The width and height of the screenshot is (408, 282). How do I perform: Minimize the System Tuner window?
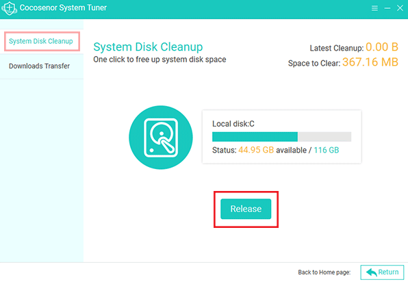tap(387, 8)
